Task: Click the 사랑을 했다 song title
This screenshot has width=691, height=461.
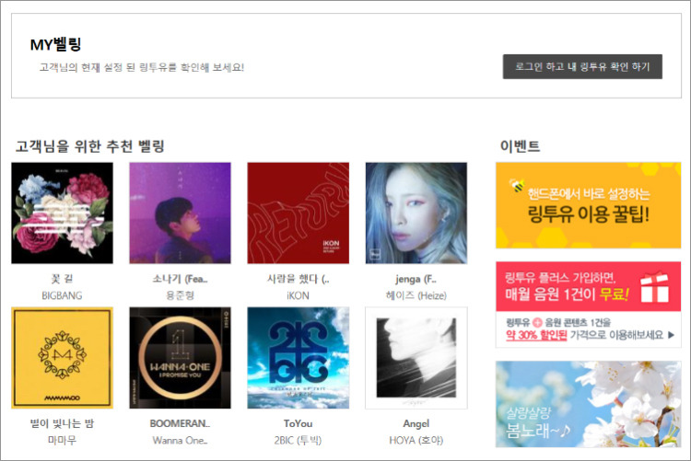Action: (x=298, y=279)
